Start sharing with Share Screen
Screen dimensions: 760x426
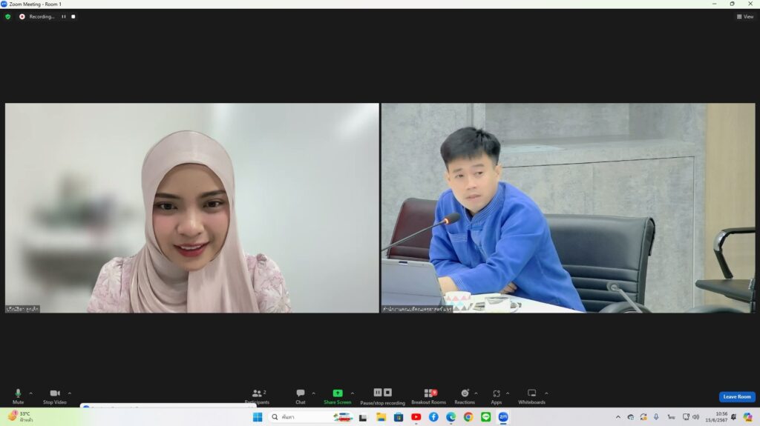tap(338, 396)
